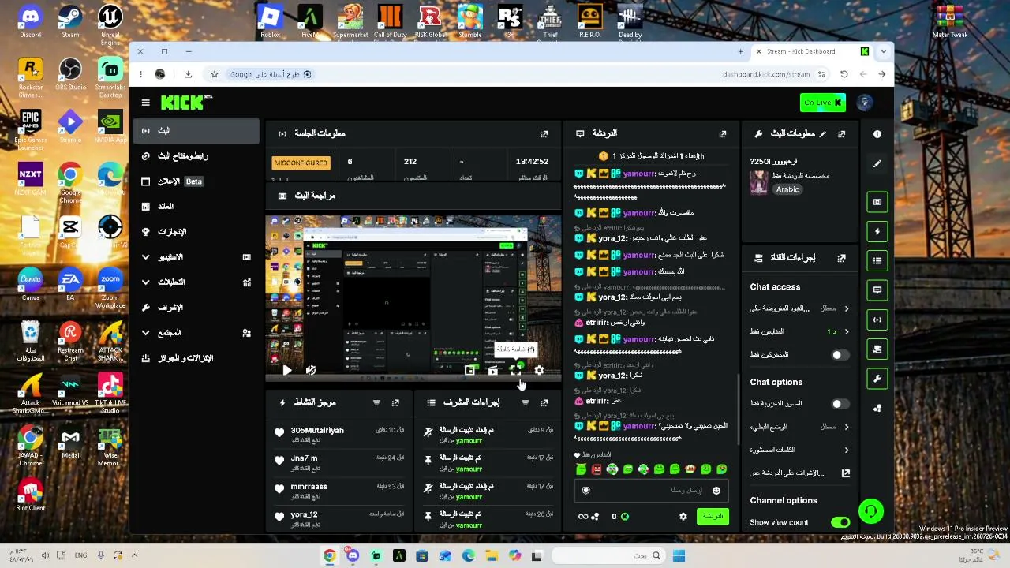The width and height of the screenshot is (1010, 568).
Task: Toggle the chat bubble panel icon in right rail
Action: pyautogui.click(x=877, y=290)
